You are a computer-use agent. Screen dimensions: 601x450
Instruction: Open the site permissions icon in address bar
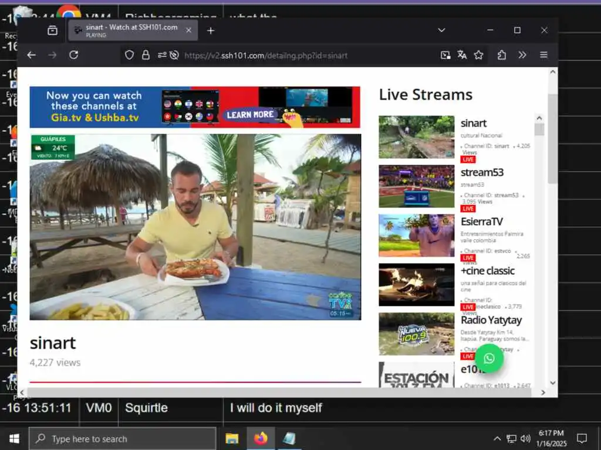pyautogui.click(x=162, y=55)
